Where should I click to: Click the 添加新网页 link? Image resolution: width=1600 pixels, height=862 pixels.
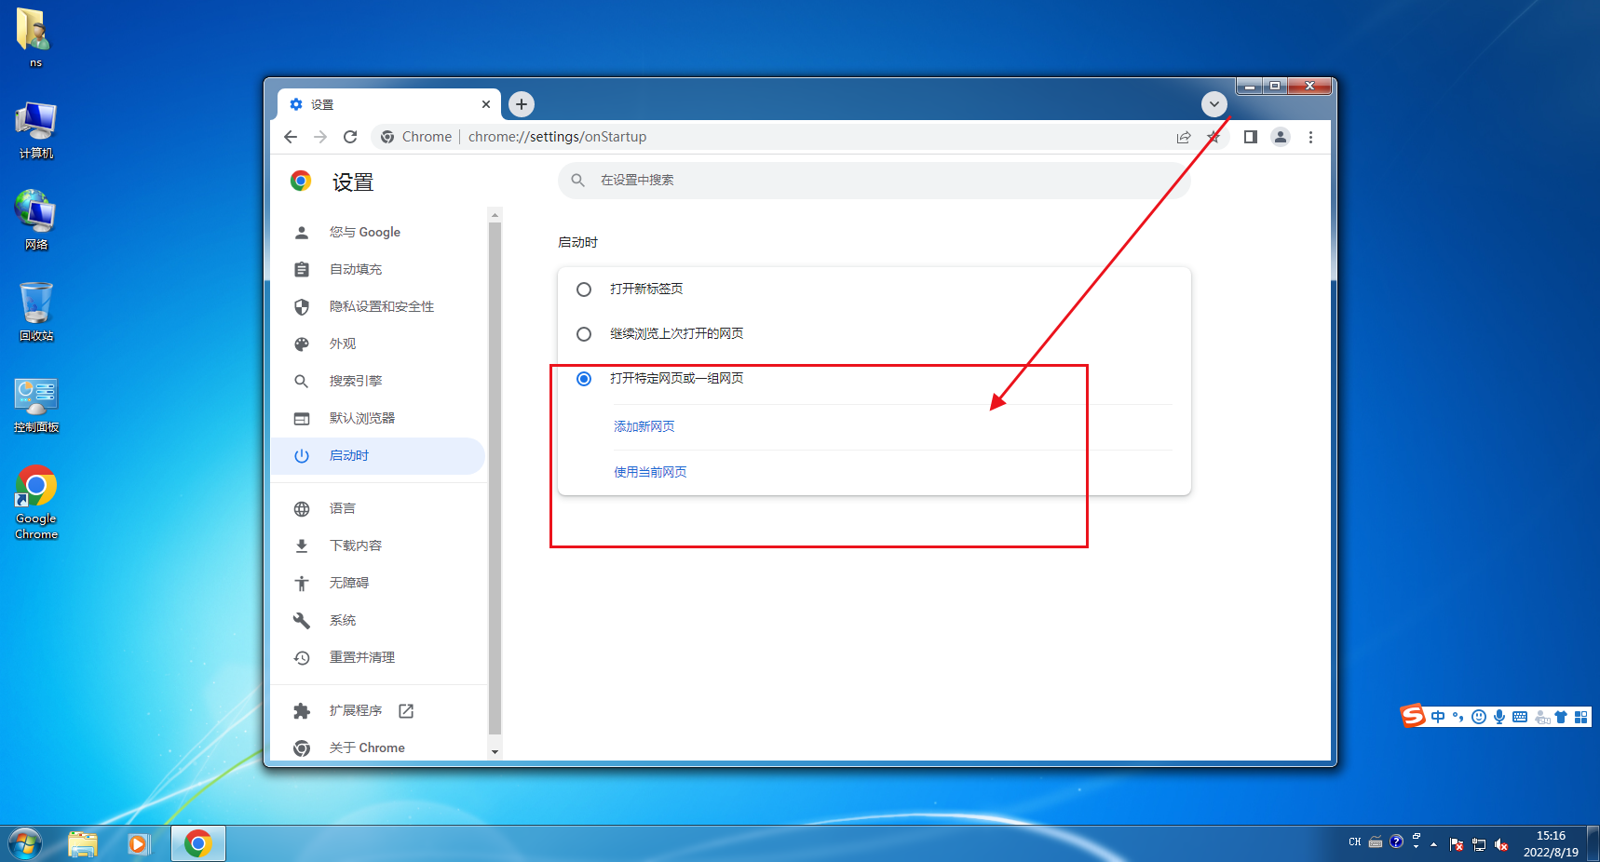(644, 426)
